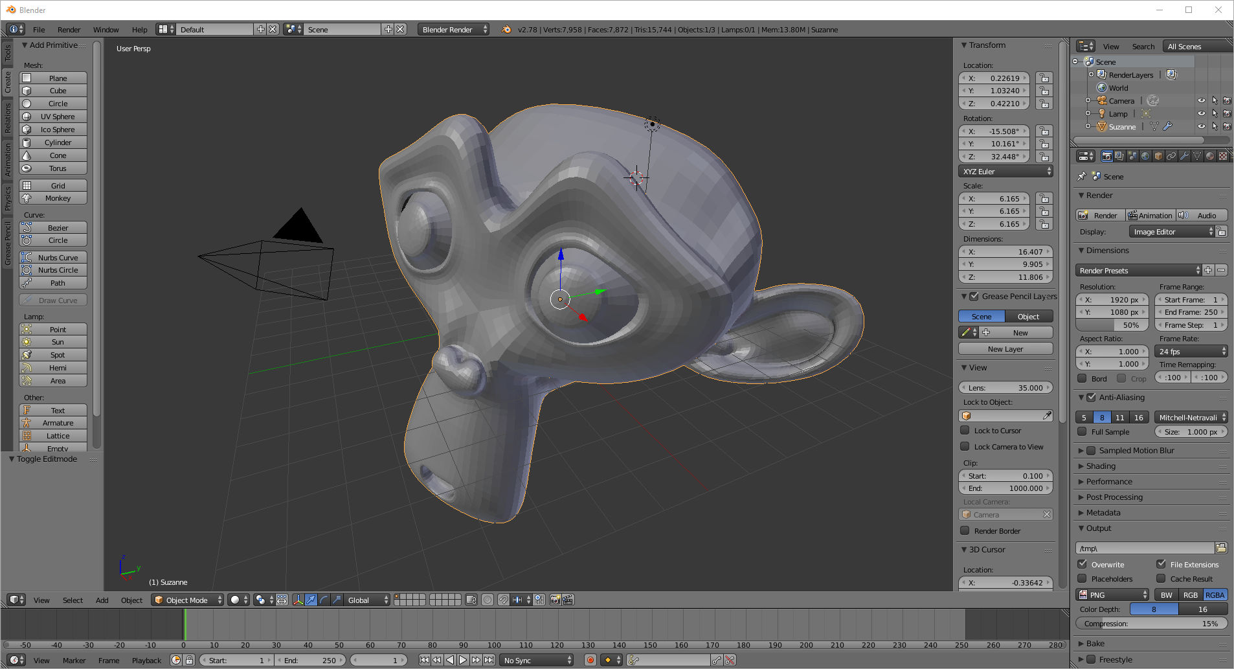This screenshot has height=669, width=1234.
Task: Toggle the 3D manipulator widget icon
Action: click(x=298, y=600)
